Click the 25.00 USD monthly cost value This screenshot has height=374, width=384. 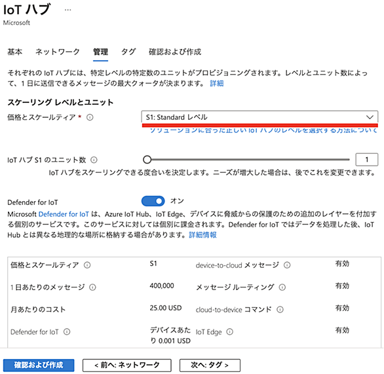point(166,308)
